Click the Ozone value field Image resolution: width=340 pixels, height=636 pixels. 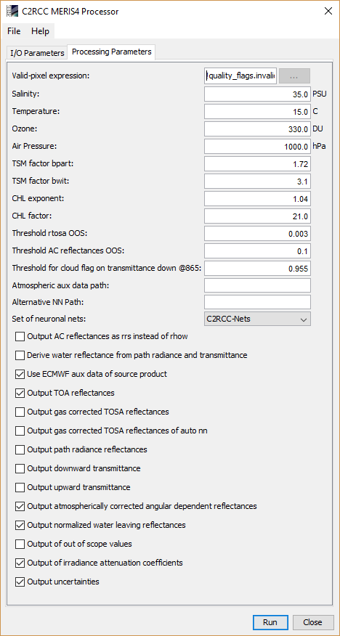(x=258, y=129)
